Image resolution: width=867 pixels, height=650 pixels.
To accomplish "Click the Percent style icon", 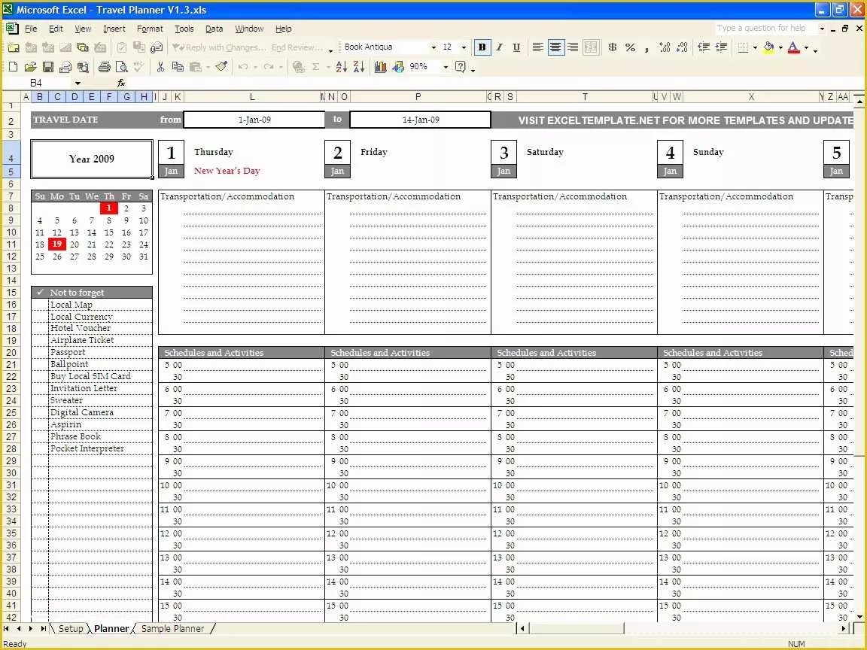I will tap(629, 48).
